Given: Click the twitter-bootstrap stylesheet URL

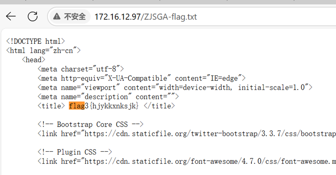Looking at the screenshot, I should [210, 134].
